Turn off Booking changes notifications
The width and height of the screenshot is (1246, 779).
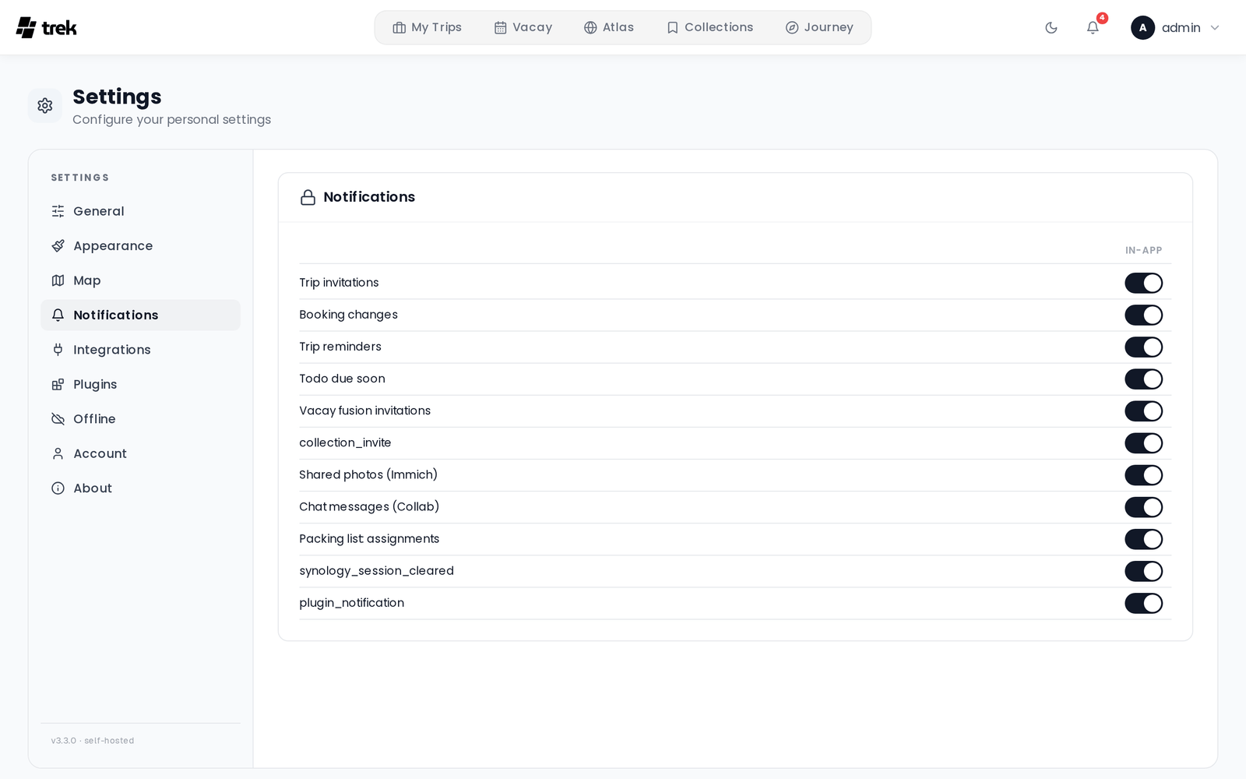pyautogui.click(x=1143, y=315)
